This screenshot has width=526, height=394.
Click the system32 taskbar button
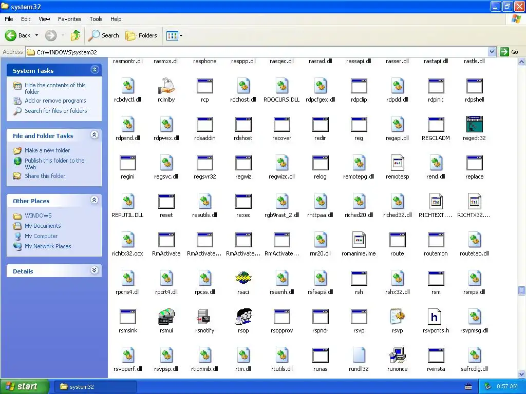pos(96,387)
